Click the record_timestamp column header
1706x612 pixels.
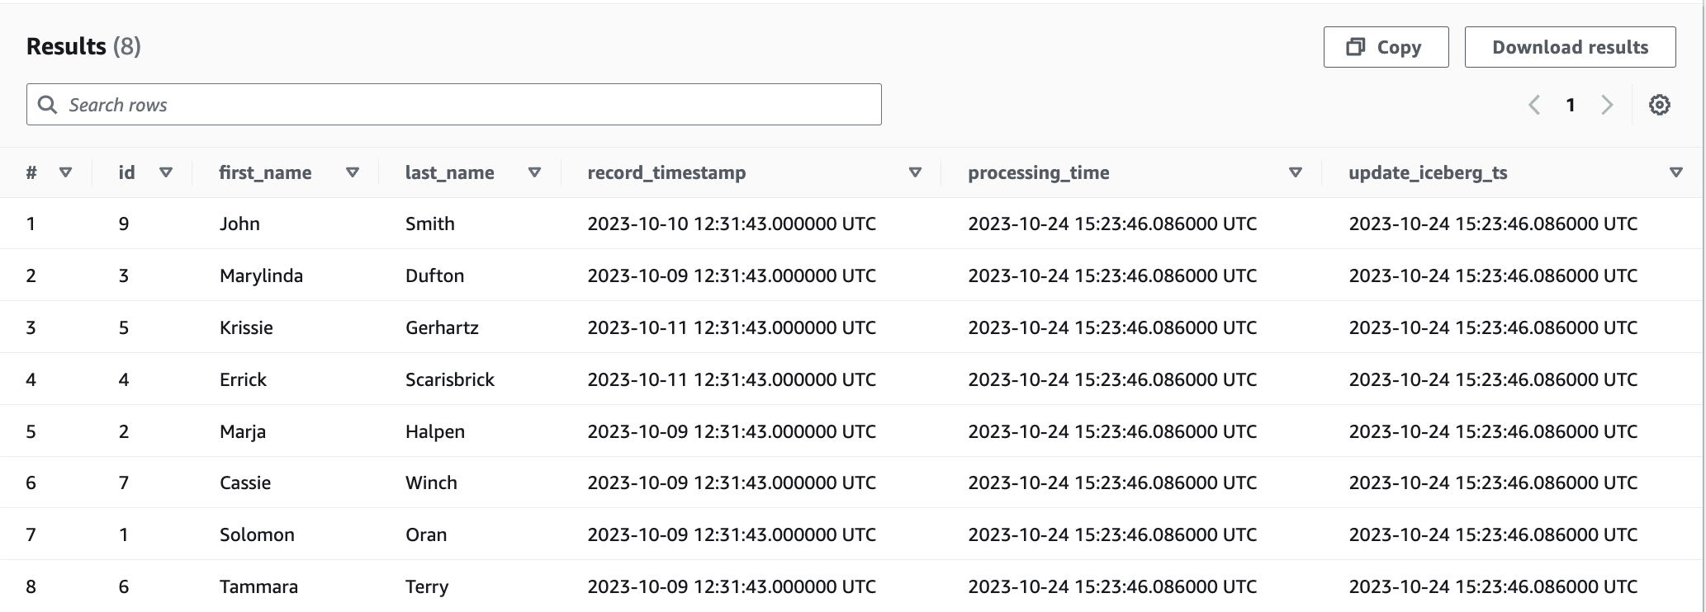[666, 172]
